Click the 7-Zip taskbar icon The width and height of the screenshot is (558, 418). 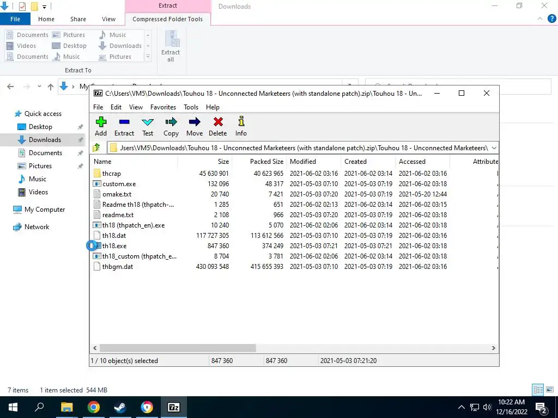tap(173, 407)
